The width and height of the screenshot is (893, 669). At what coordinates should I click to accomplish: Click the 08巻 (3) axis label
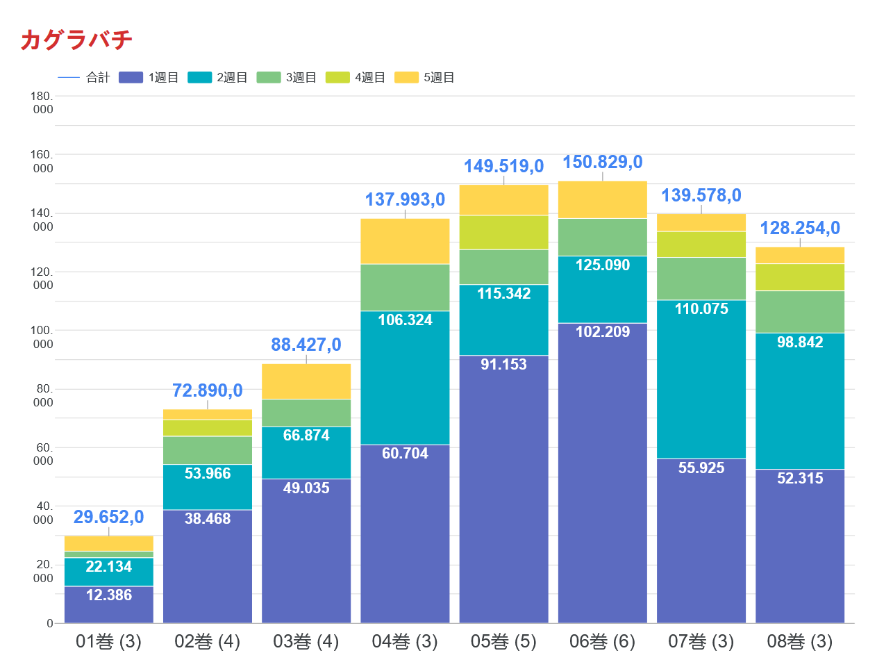tap(800, 641)
